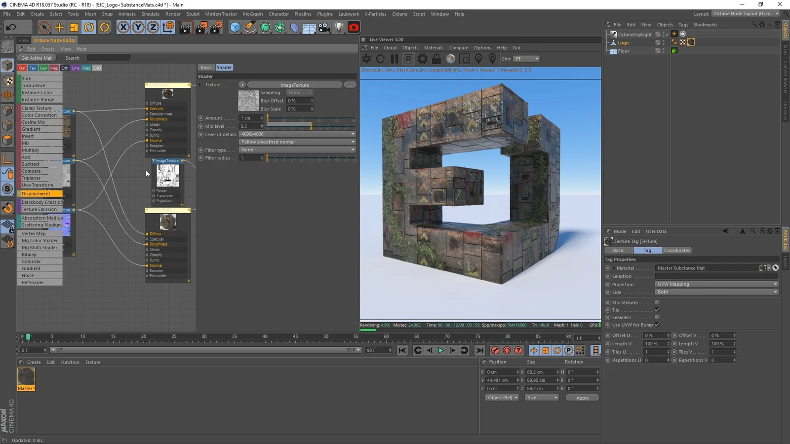Image resolution: width=790 pixels, height=444 pixels.
Task: Open the MoGraph menu
Action: click(252, 14)
